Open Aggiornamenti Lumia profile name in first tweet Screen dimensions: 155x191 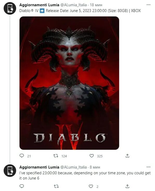[x=39, y=5]
